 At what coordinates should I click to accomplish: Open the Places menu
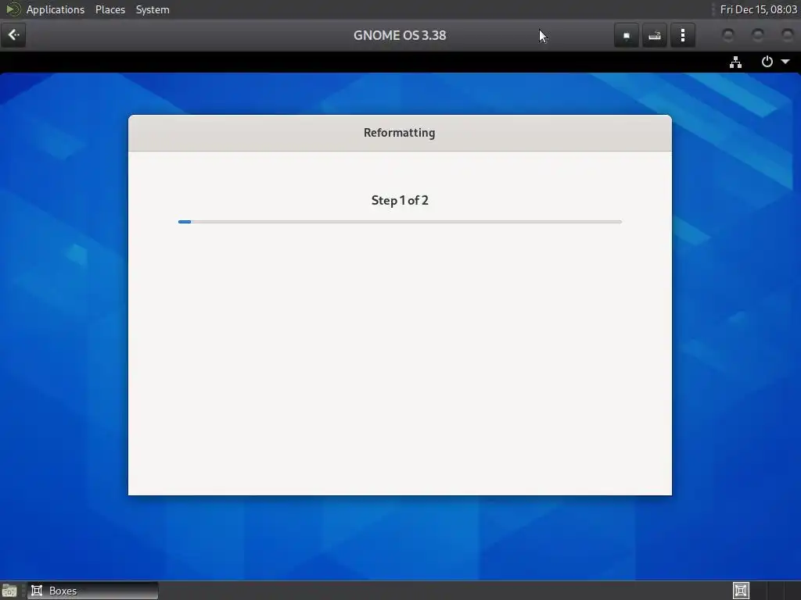tap(110, 9)
